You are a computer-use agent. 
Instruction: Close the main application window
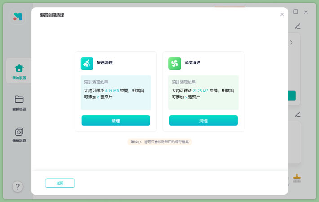tap(306, 12)
